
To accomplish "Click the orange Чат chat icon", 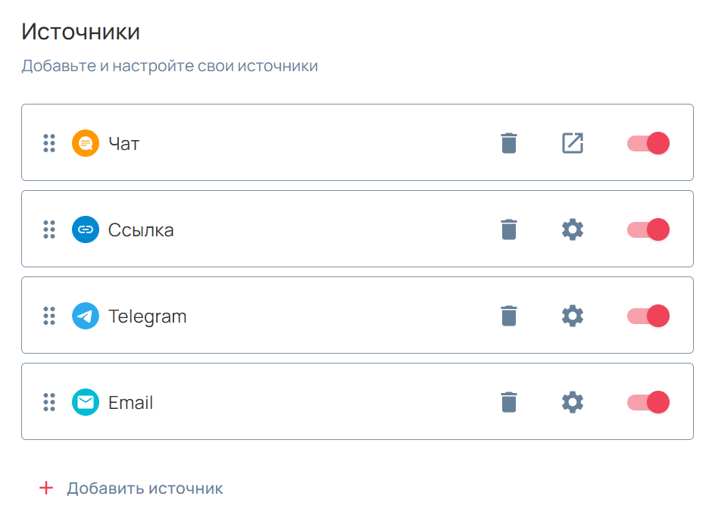I will click(86, 142).
